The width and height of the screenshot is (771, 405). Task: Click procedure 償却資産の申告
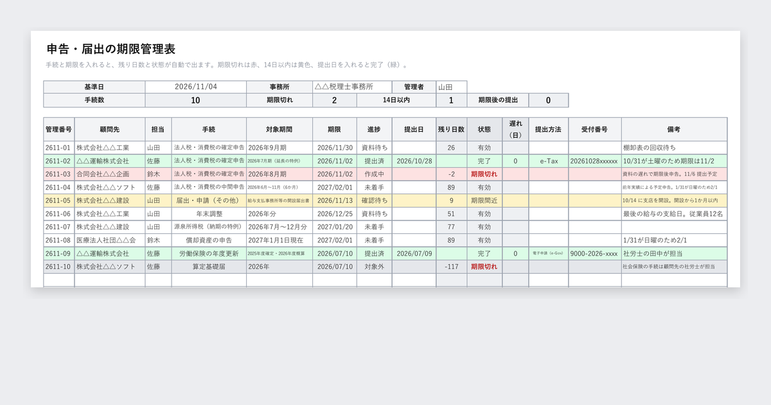[x=209, y=240]
